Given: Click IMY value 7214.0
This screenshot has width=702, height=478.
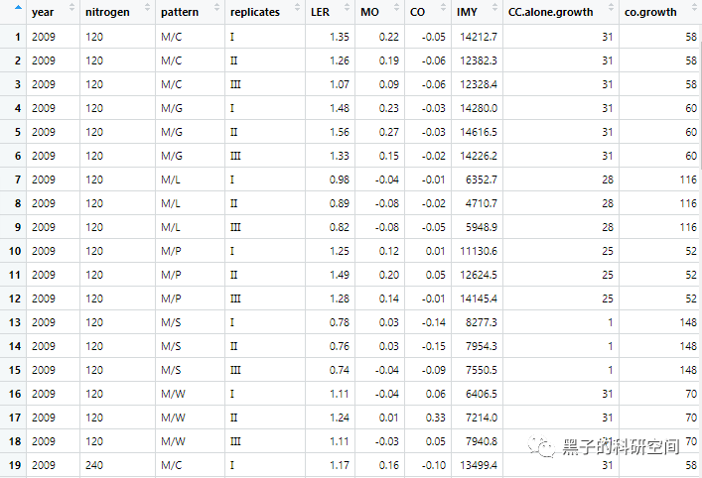Looking at the screenshot, I should tap(482, 418).
